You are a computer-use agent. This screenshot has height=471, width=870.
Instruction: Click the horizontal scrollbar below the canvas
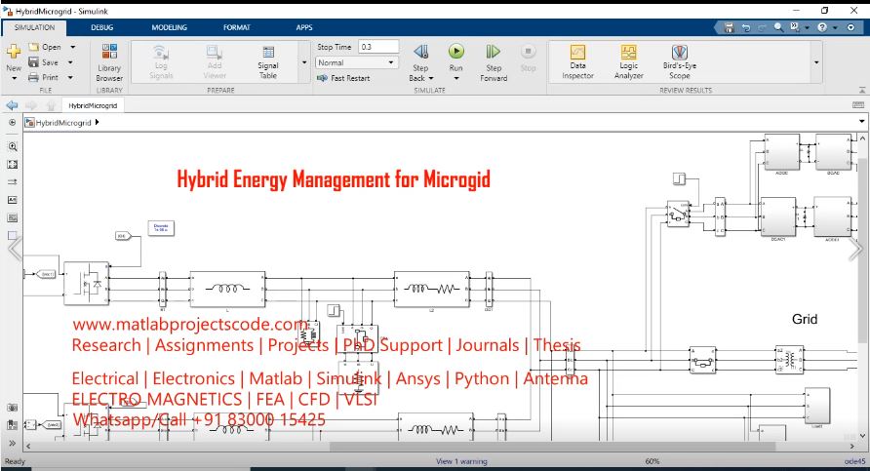point(439,447)
